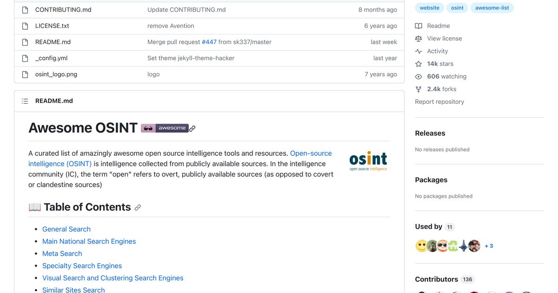Click the eye icon beside 606 watching
558x293 pixels.
click(x=418, y=76)
